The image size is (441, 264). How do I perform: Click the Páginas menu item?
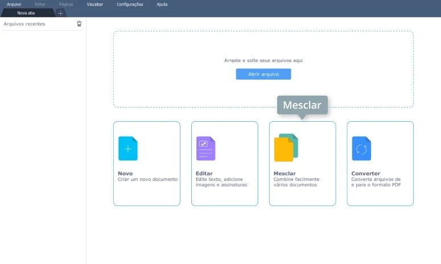[66, 4]
